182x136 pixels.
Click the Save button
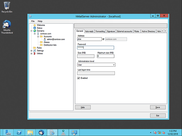(x=158, y=107)
